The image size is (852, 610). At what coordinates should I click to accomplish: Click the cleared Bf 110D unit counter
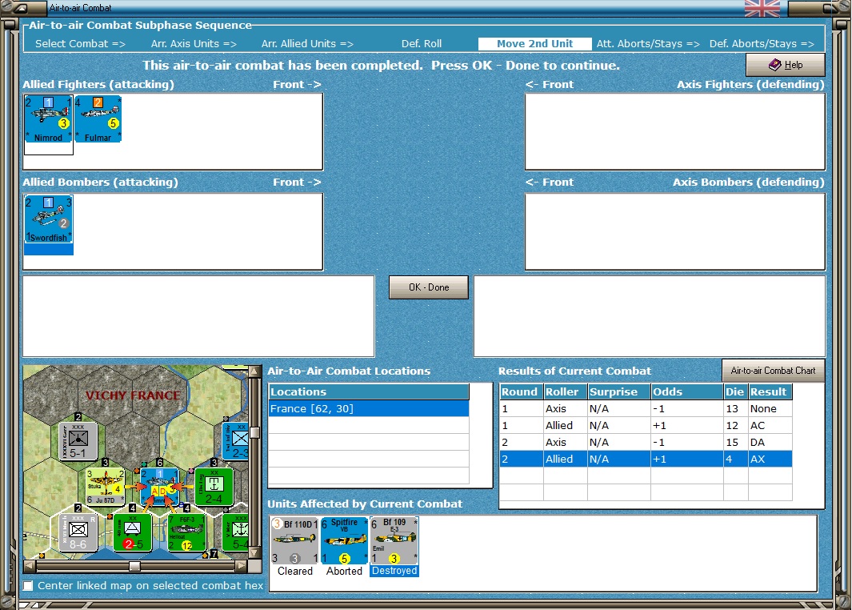point(295,541)
